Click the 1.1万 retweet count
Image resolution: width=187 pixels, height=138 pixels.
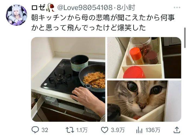click(82, 130)
